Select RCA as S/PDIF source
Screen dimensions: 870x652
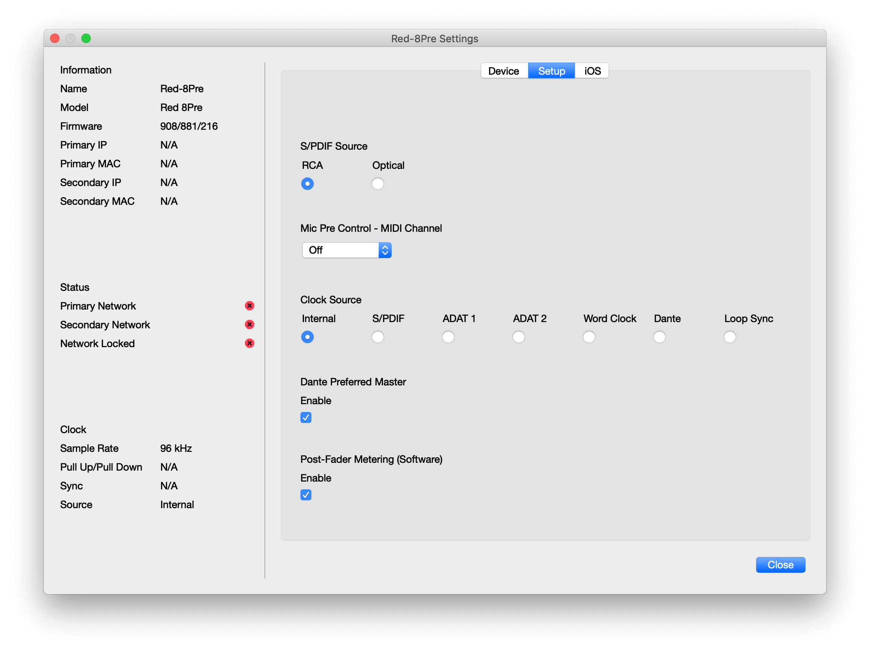[x=307, y=184]
